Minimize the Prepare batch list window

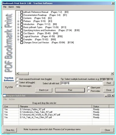click(x=106, y=96)
